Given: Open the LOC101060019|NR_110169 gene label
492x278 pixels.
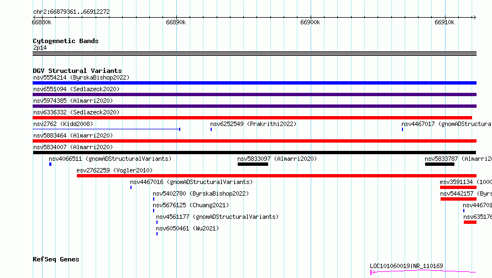Looking at the screenshot, I should pos(406,266).
